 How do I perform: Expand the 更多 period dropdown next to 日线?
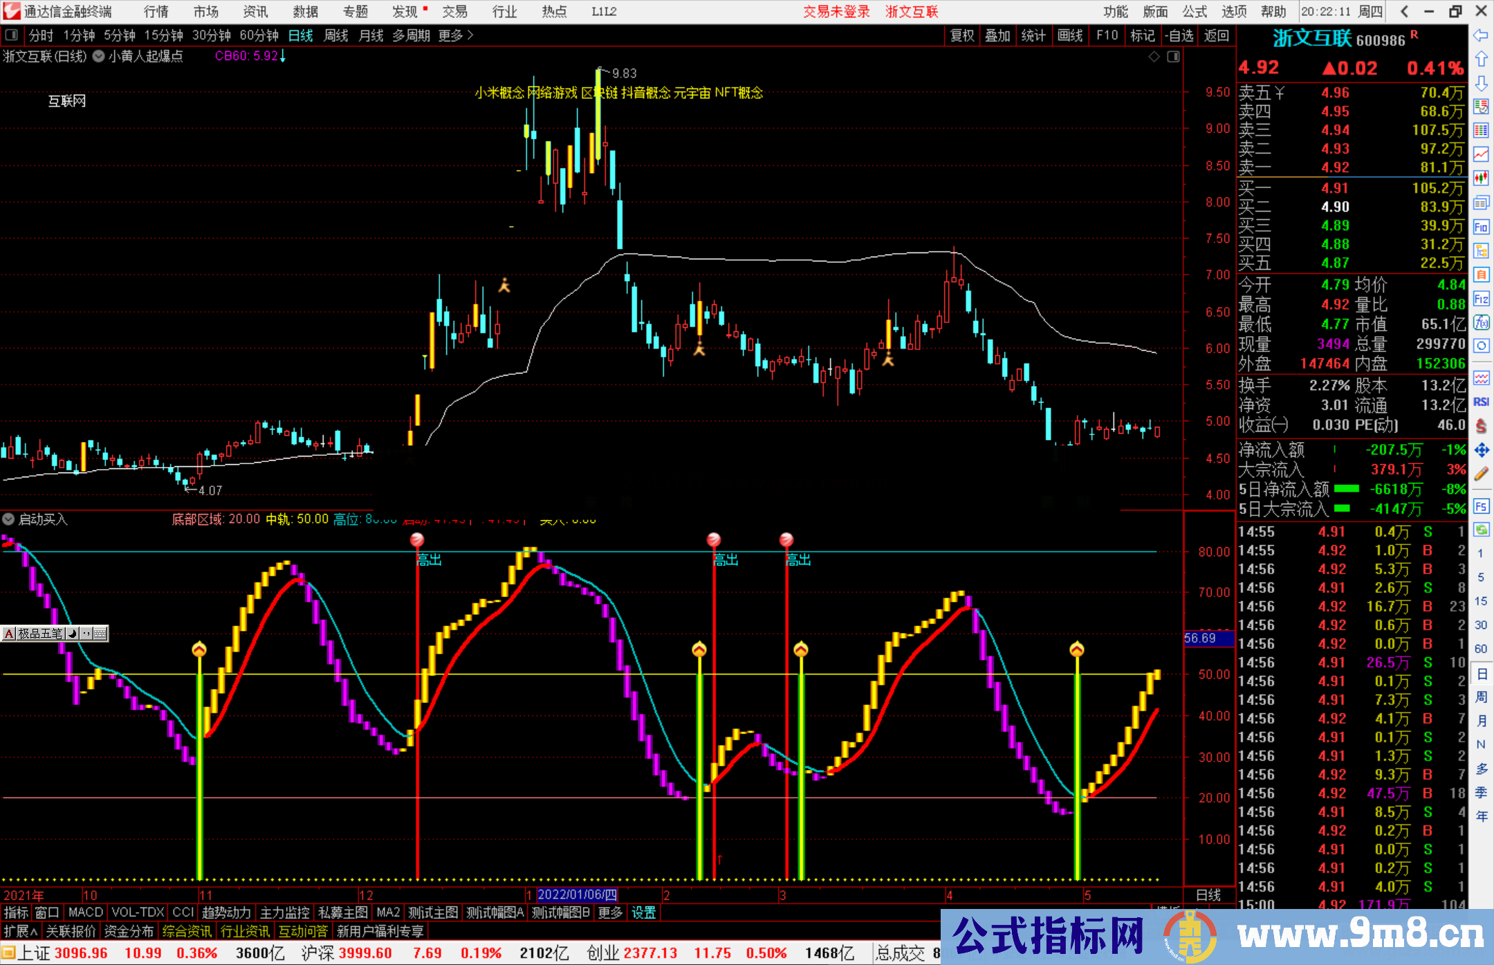point(450,35)
